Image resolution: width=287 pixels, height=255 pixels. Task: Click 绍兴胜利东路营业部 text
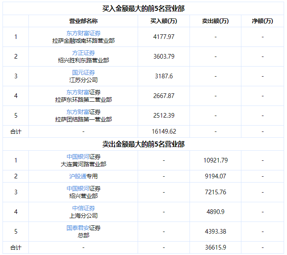pyautogui.click(x=83, y=60)
